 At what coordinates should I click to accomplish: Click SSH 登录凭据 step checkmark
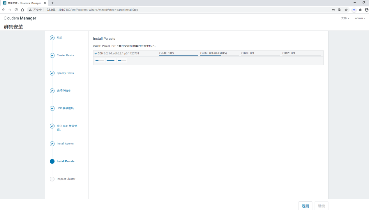52,126
